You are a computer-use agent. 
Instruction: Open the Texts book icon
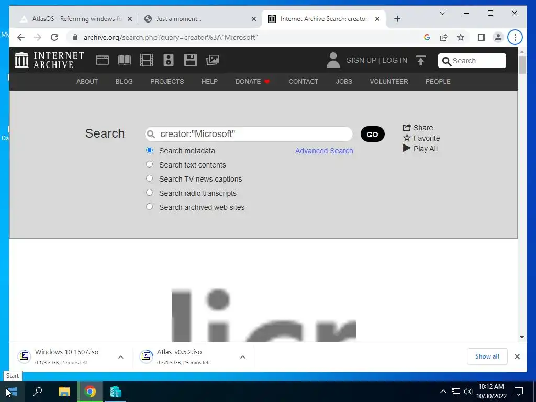click(125, 60)
